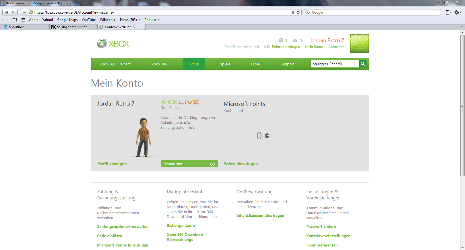Screen dimensions: 465x250
Task: Open the Social nav menu
Action: (x=194, y=64)
